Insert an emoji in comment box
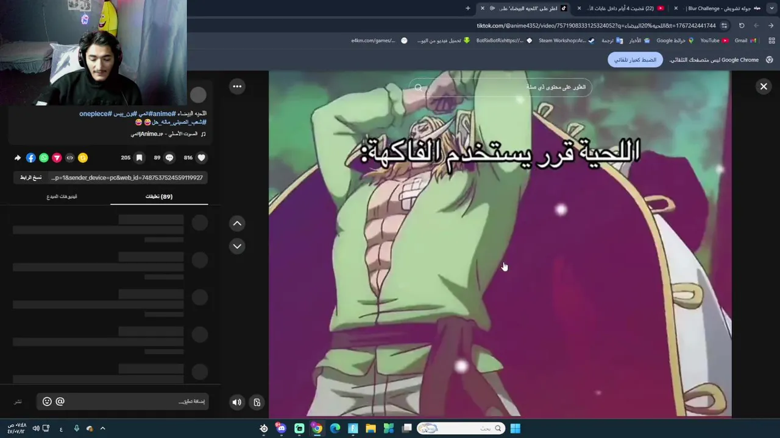Viewport: 780px width, 438px height. (x=47, y=401)
